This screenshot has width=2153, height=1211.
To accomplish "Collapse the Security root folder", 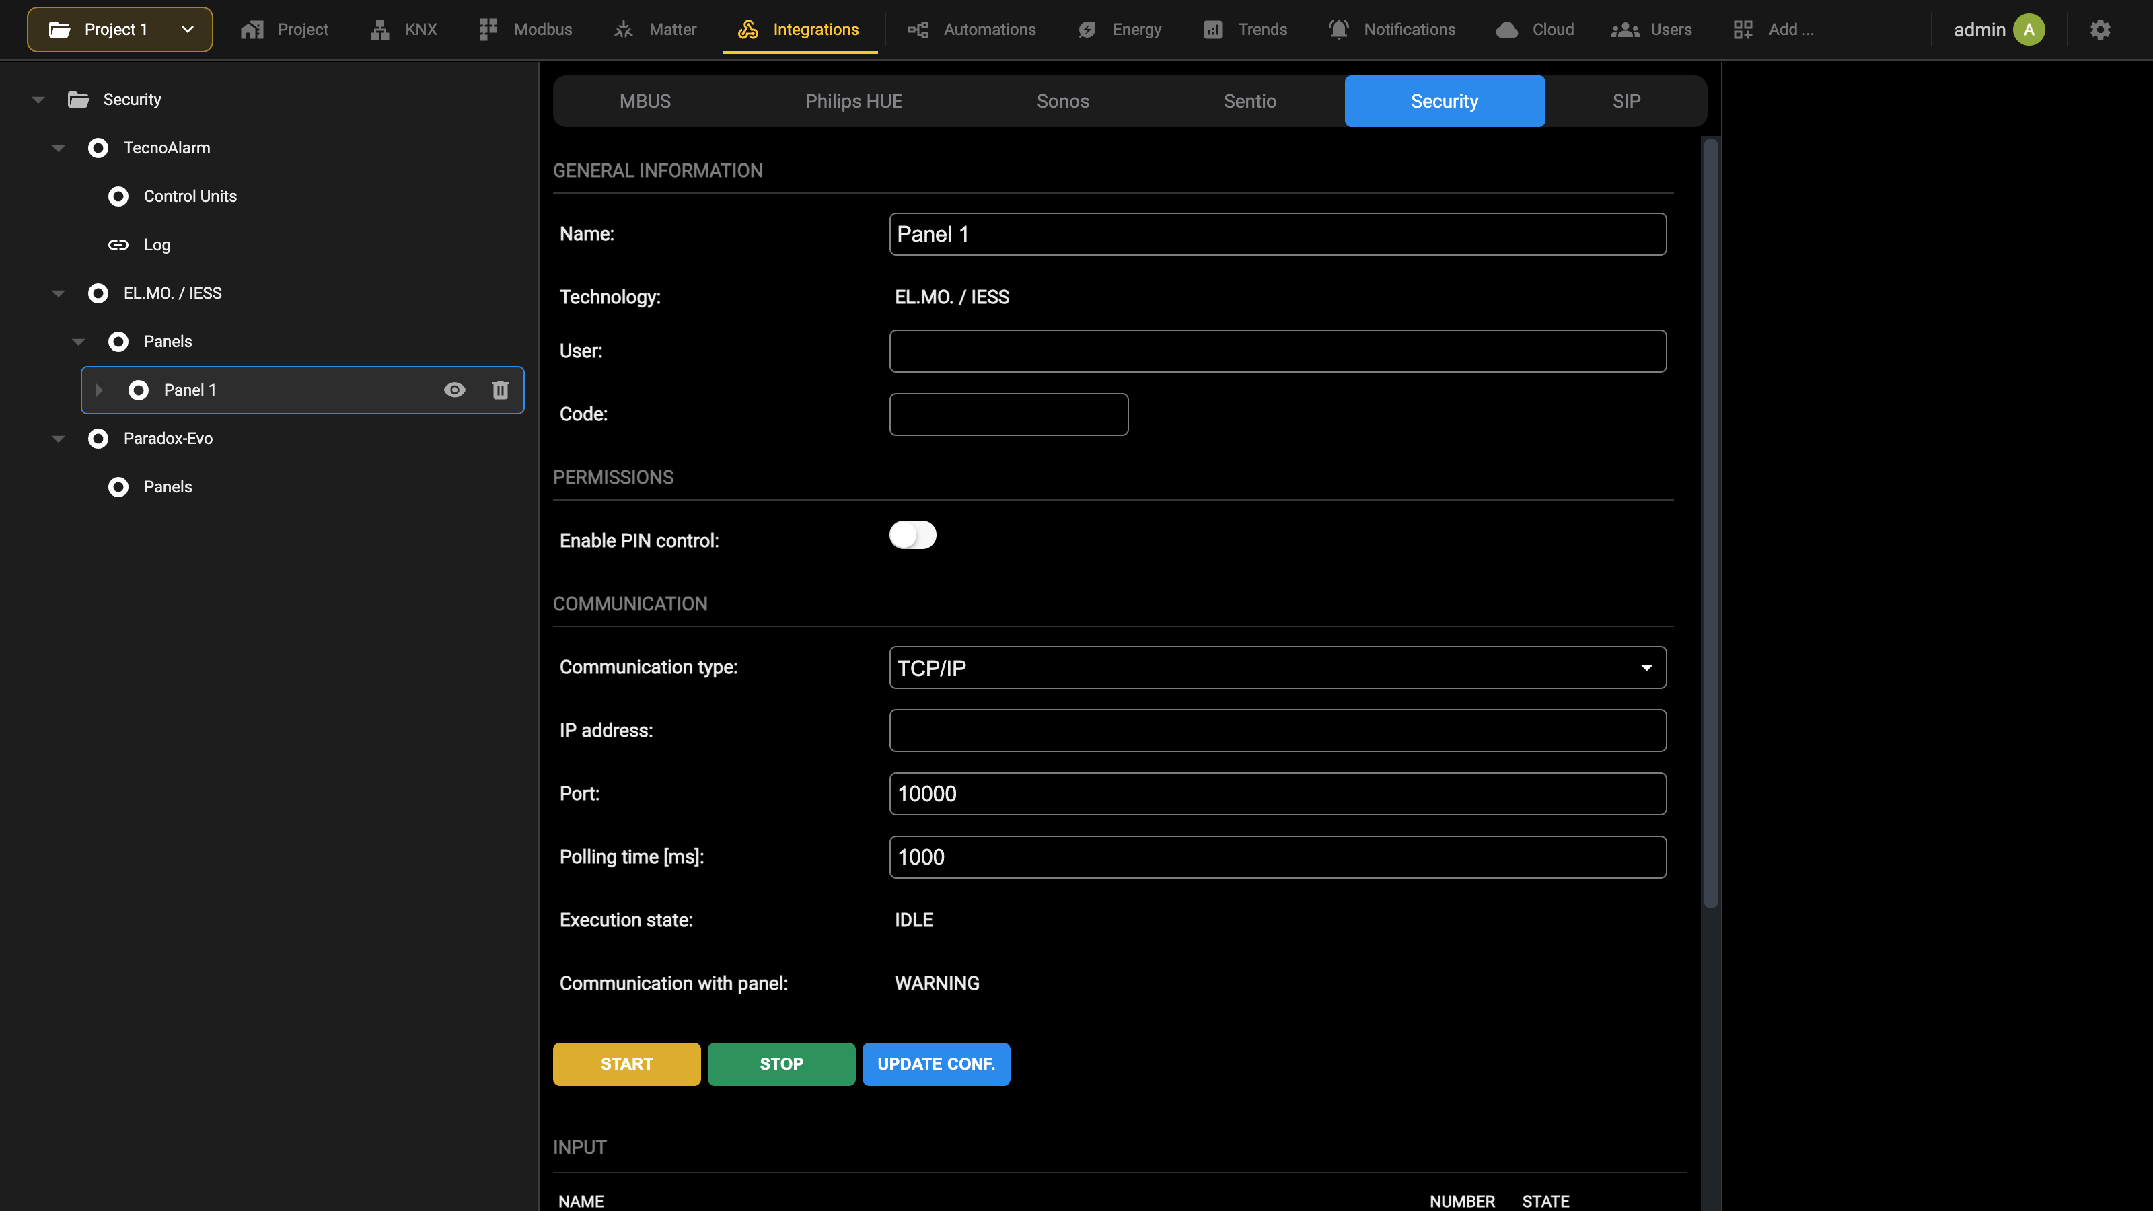I will pyautogui.click(x=38, y=100).
